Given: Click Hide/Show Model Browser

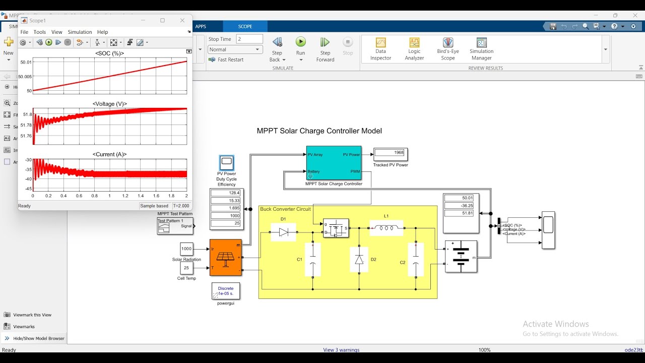Looking at the screenshot, I should click(x=34, y=338).
